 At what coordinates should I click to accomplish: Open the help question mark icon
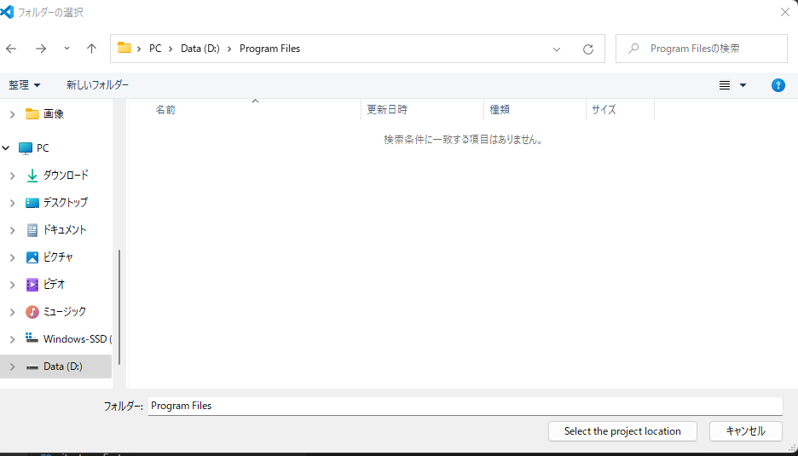coord(778,85)
